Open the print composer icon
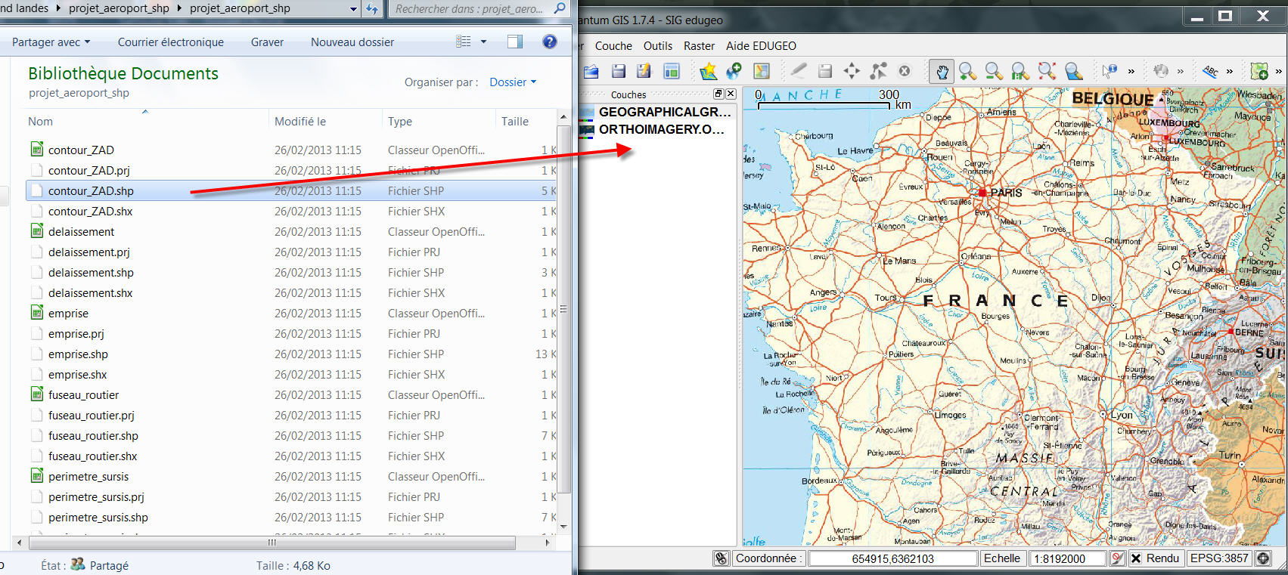The width and height of the screenshot is (1288, 575). click(x=670, y=71)
